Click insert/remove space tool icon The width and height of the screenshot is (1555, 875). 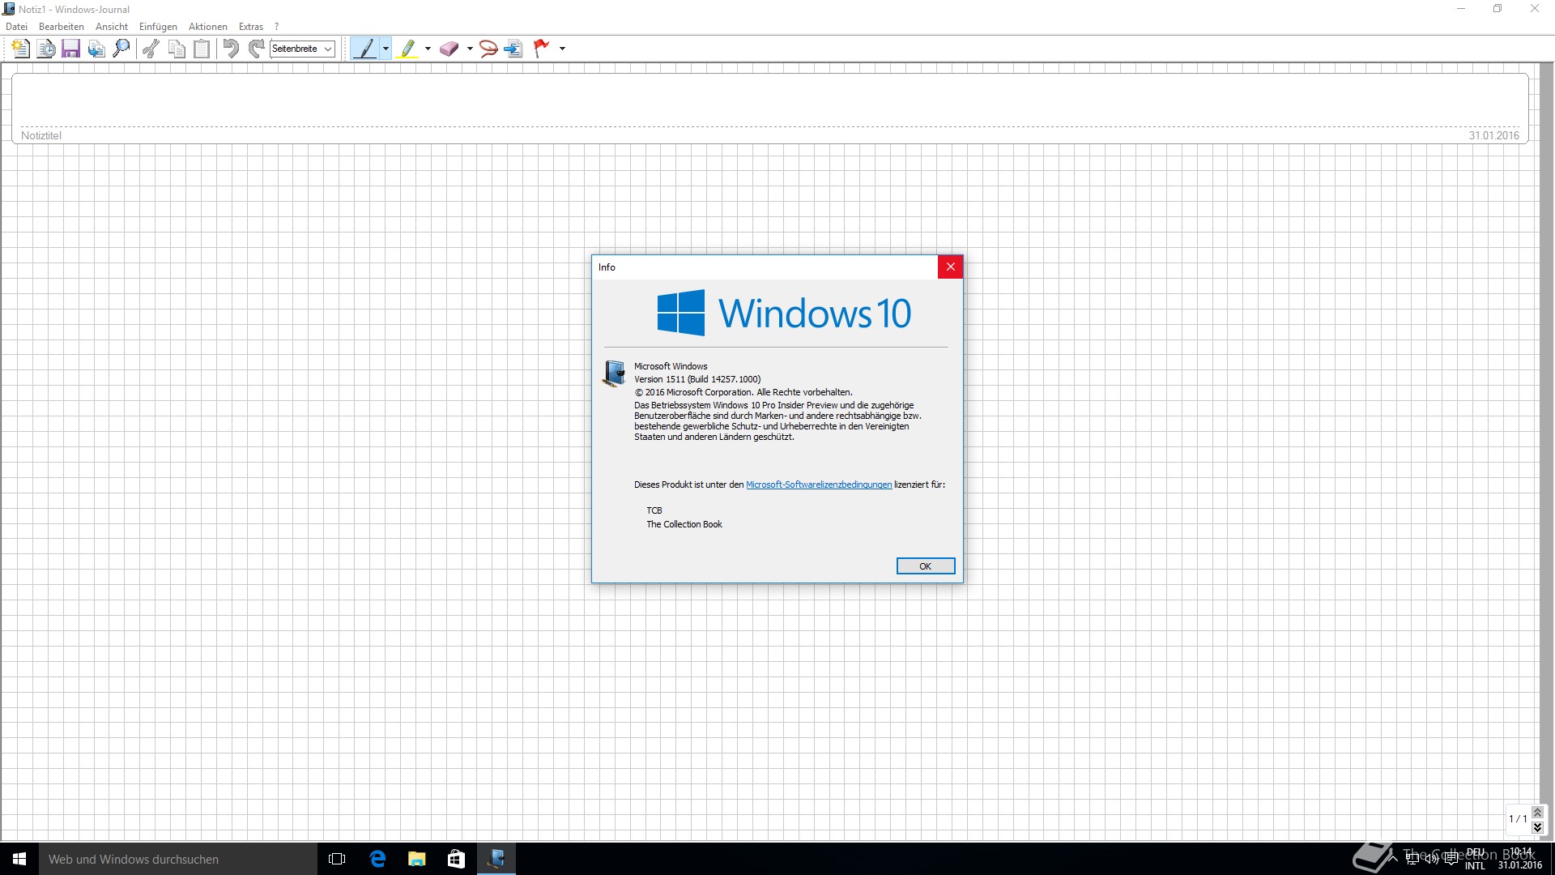pyautogui.click(x=513, y=49)
